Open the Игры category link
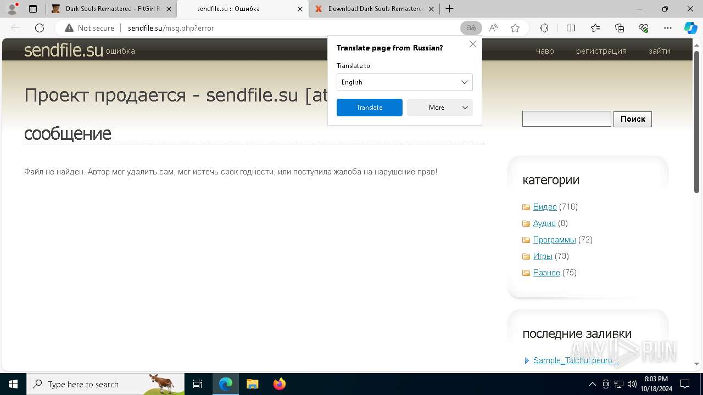Viewport: 703px width, 395px height. pyautogui.click(x=543, y=256)
